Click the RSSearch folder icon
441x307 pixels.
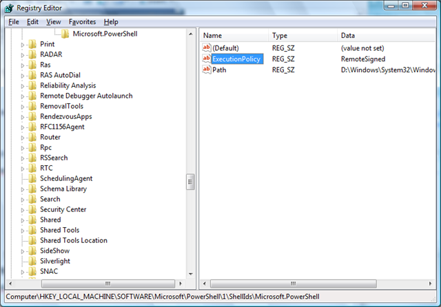32,158
